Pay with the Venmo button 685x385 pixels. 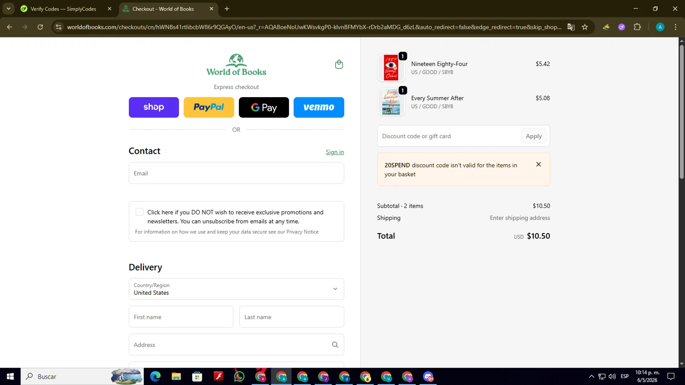[319, 107]
